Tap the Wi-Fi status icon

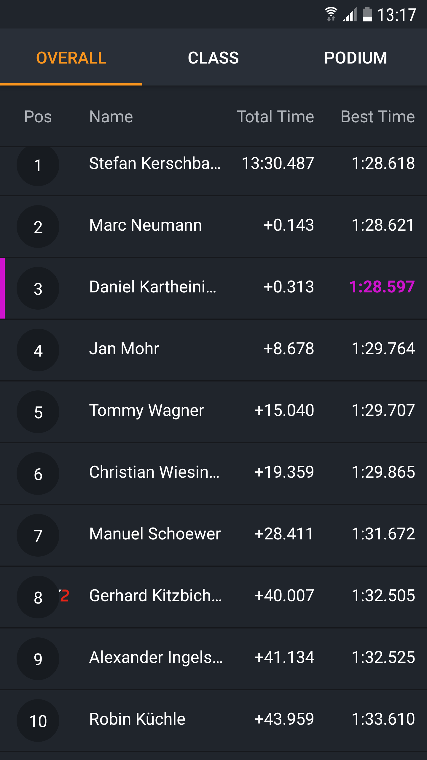(x=331, y=14)
